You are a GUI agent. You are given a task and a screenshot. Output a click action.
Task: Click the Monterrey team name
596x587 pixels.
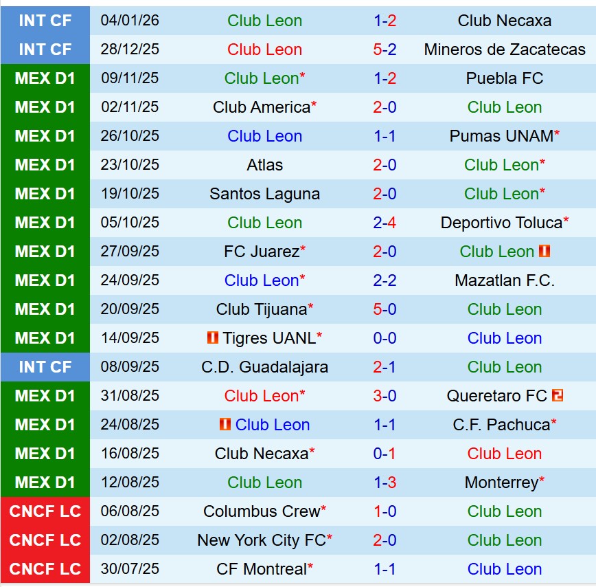[501, 483]
